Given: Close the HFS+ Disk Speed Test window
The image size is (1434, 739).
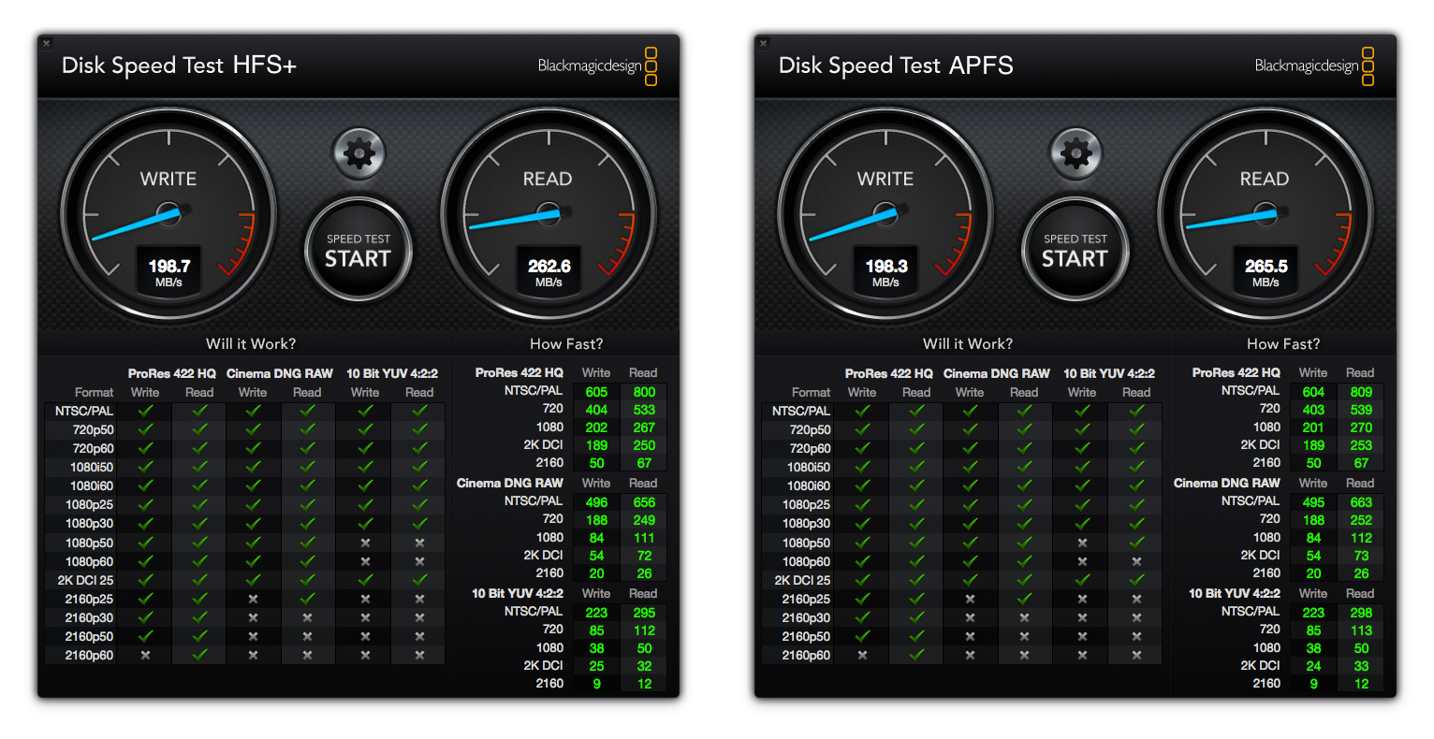Looking at the screenshot, I should pos(46,43).
